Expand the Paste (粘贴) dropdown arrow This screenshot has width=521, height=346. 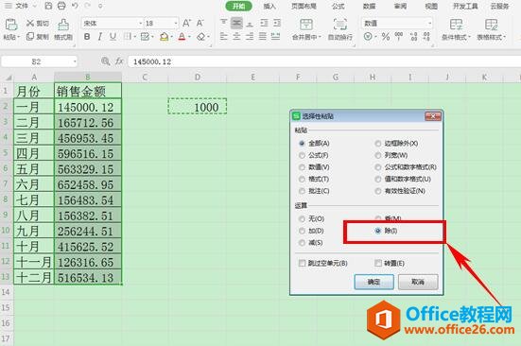19,37
